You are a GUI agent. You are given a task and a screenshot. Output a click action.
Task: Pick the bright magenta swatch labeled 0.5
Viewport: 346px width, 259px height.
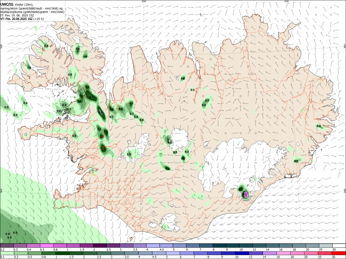click(47, 246)
